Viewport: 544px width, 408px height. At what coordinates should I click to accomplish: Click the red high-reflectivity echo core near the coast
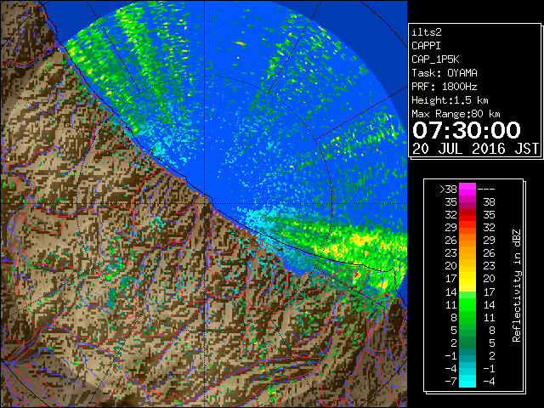pyautogui.click(x=356, y=275)
